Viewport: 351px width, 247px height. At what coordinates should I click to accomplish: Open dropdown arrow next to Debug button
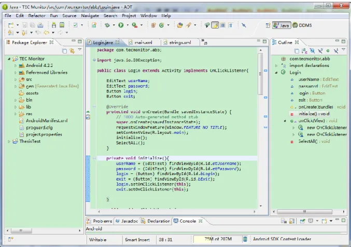point(114,25)
